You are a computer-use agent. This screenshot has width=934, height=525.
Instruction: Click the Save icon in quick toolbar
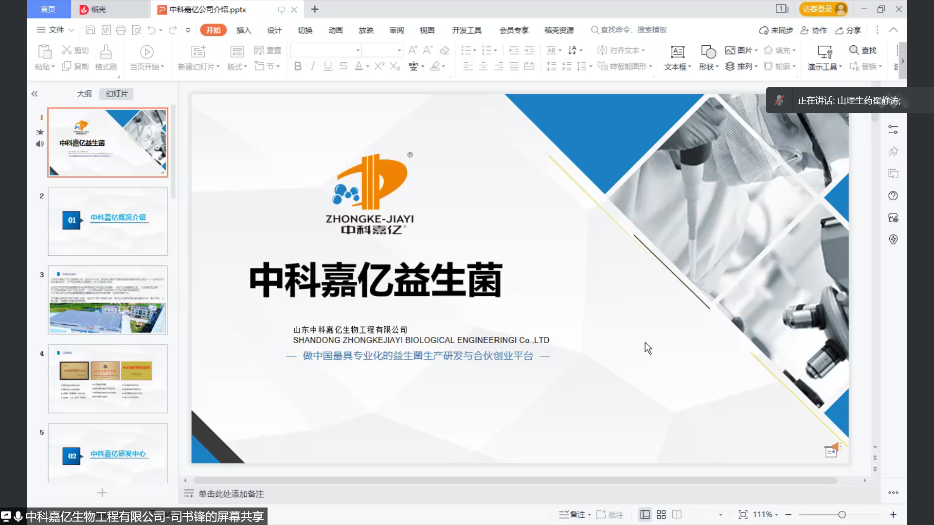coord(90,30)
